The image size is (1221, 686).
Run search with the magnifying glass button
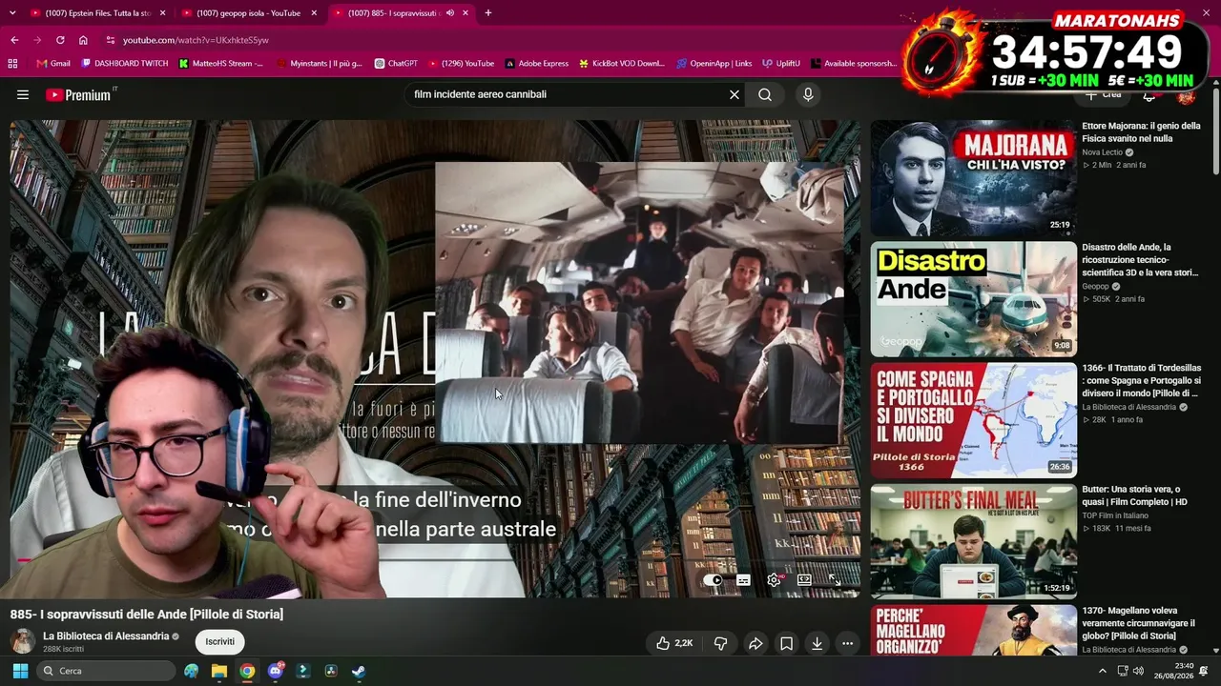(765, 94)
